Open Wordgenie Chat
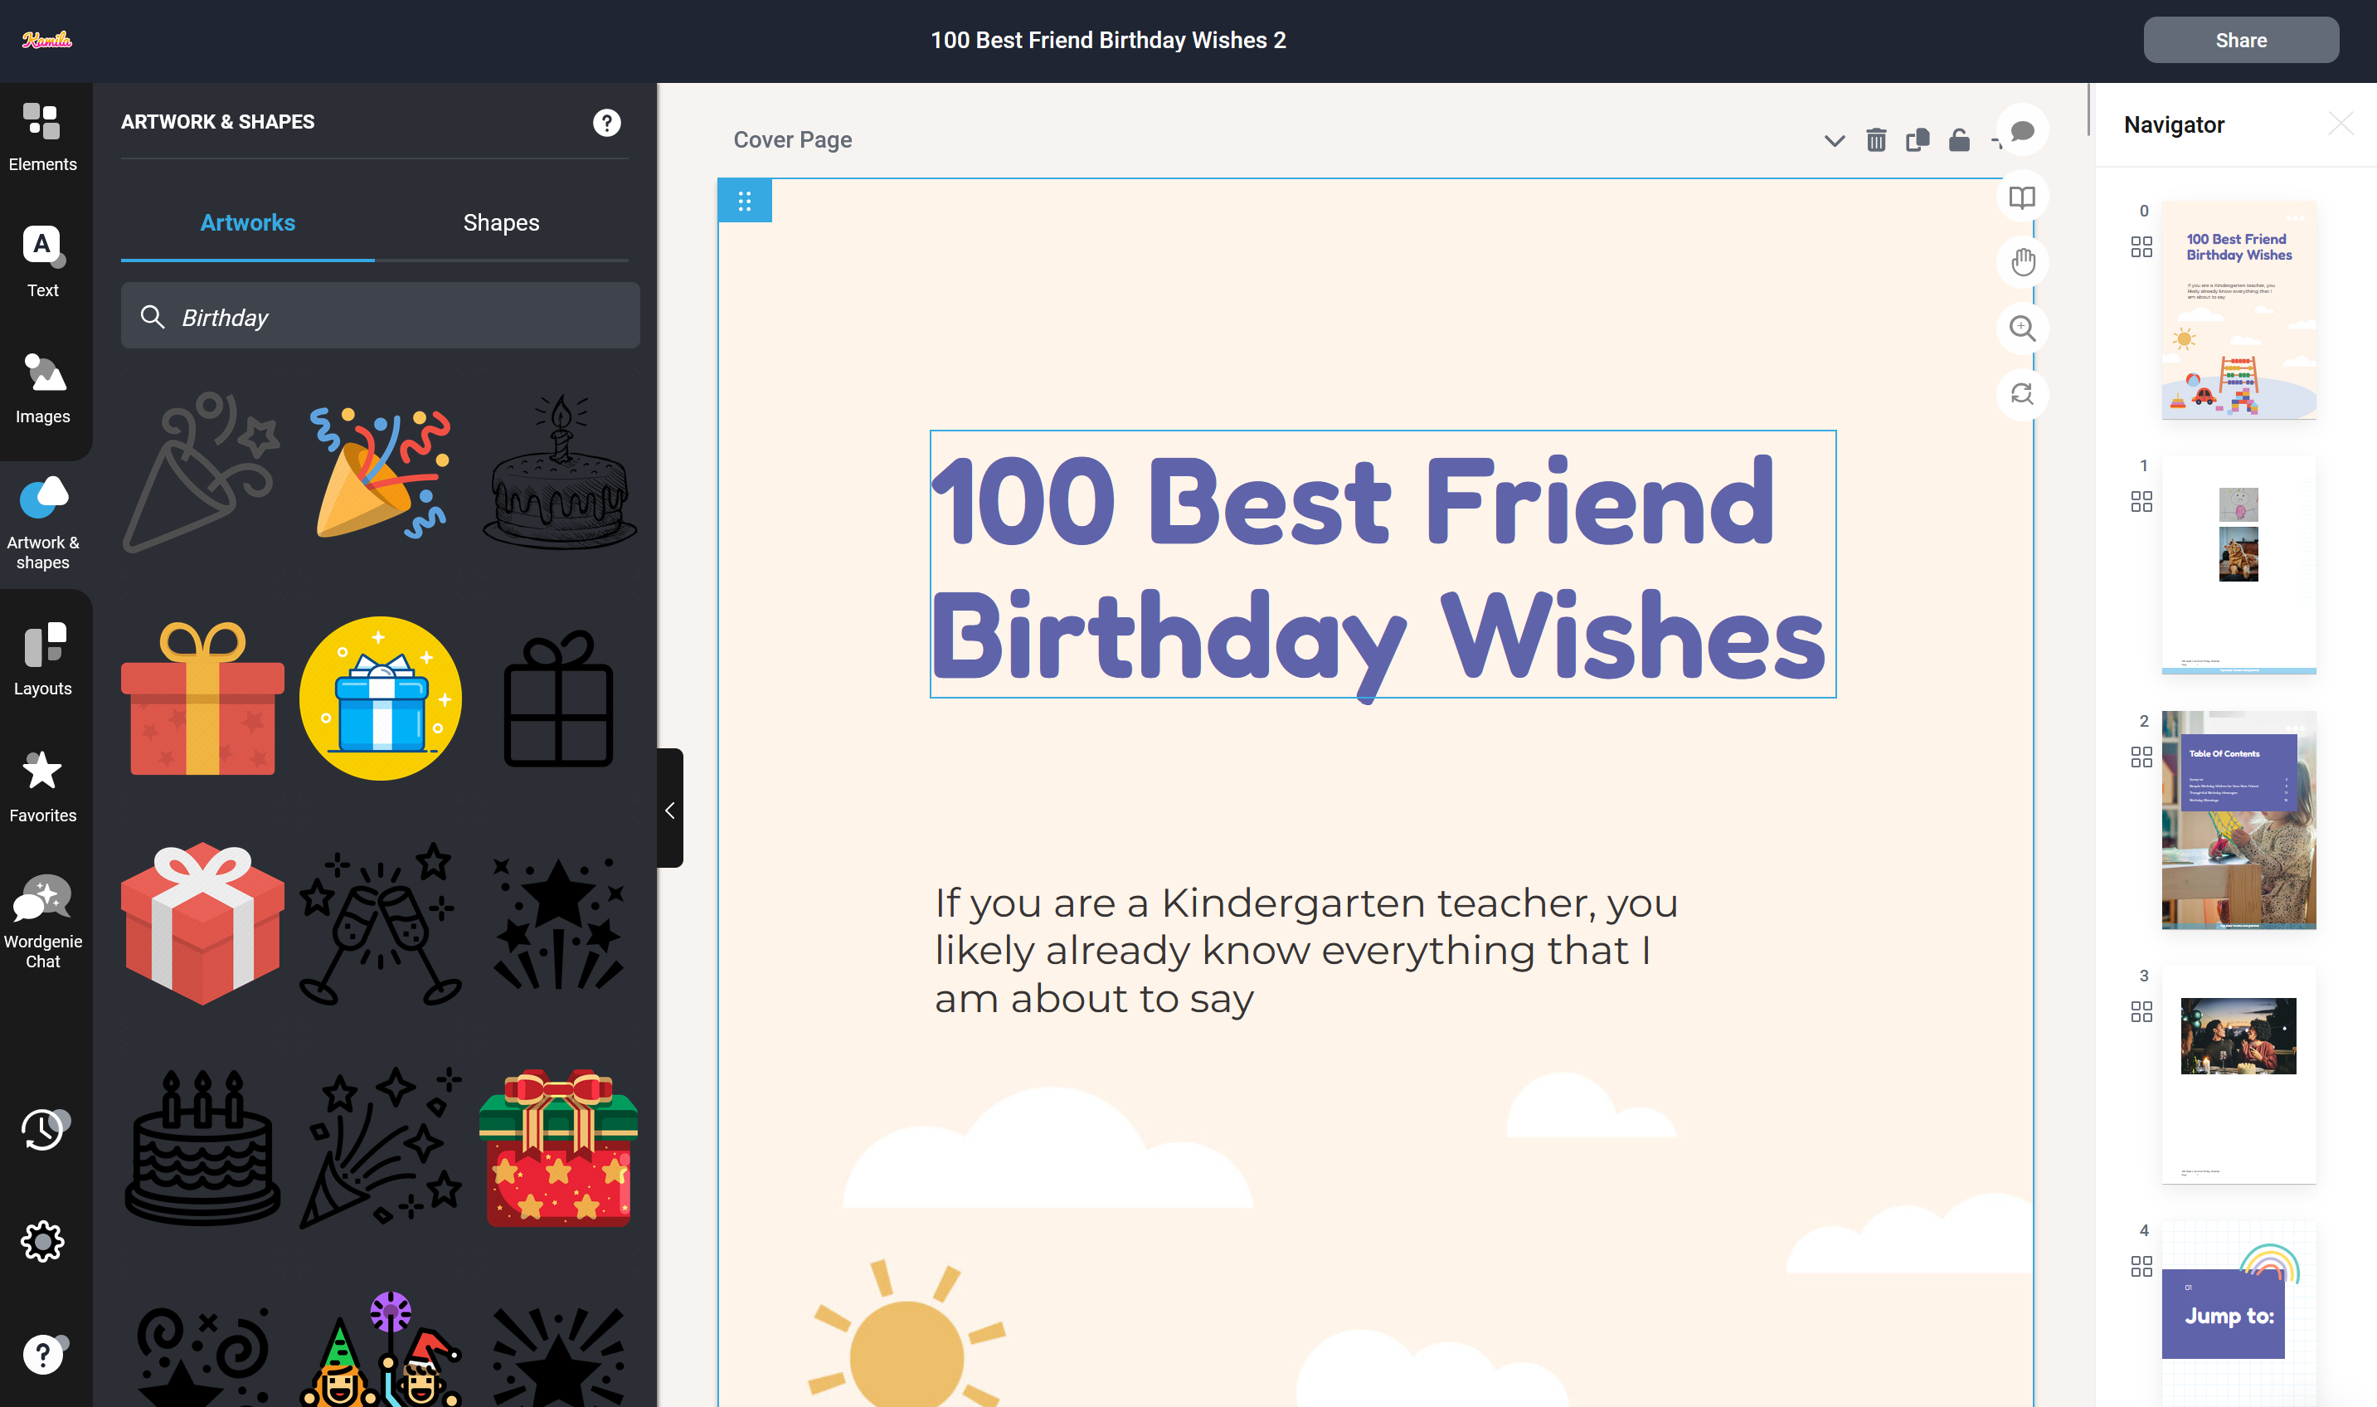 [x=41, y=921]
